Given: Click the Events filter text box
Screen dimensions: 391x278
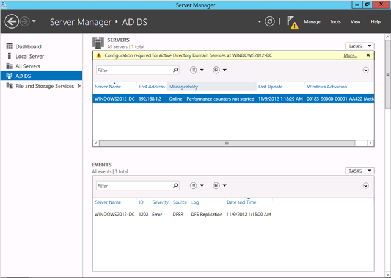Looking at the screenshot, I should [x=134, y=186].
